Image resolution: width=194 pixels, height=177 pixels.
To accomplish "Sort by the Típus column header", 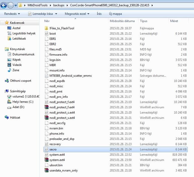I will pyautogui.click(x=143, y=21).
